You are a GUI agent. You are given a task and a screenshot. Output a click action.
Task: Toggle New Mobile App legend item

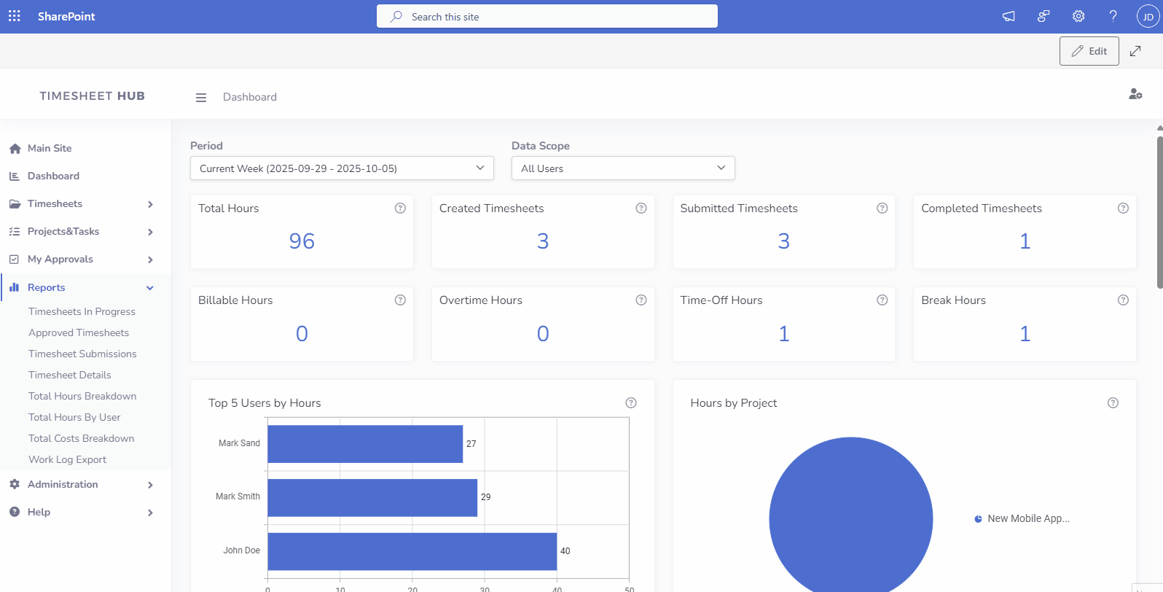coord(1022,519)
